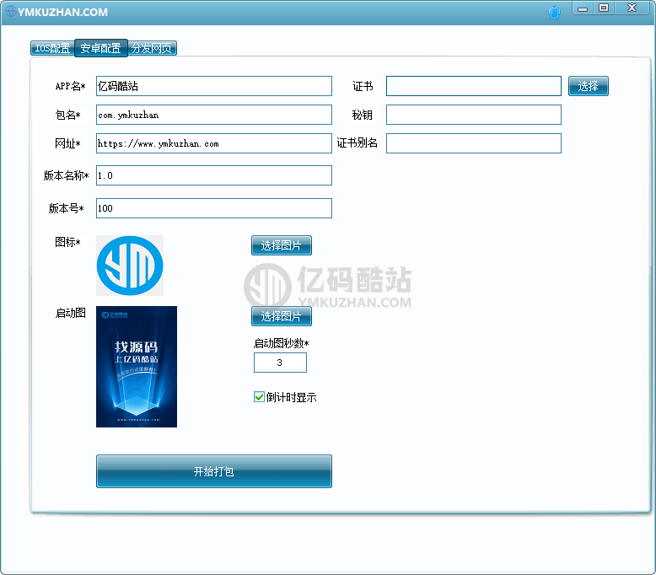Image resolution: width=656 pixels, height=575 pixels.
Task: Select the 安卓配置 tab
Action: (x=101, y=48)
